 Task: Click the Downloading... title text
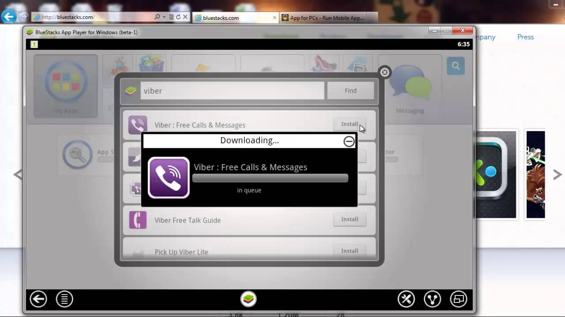249,140
